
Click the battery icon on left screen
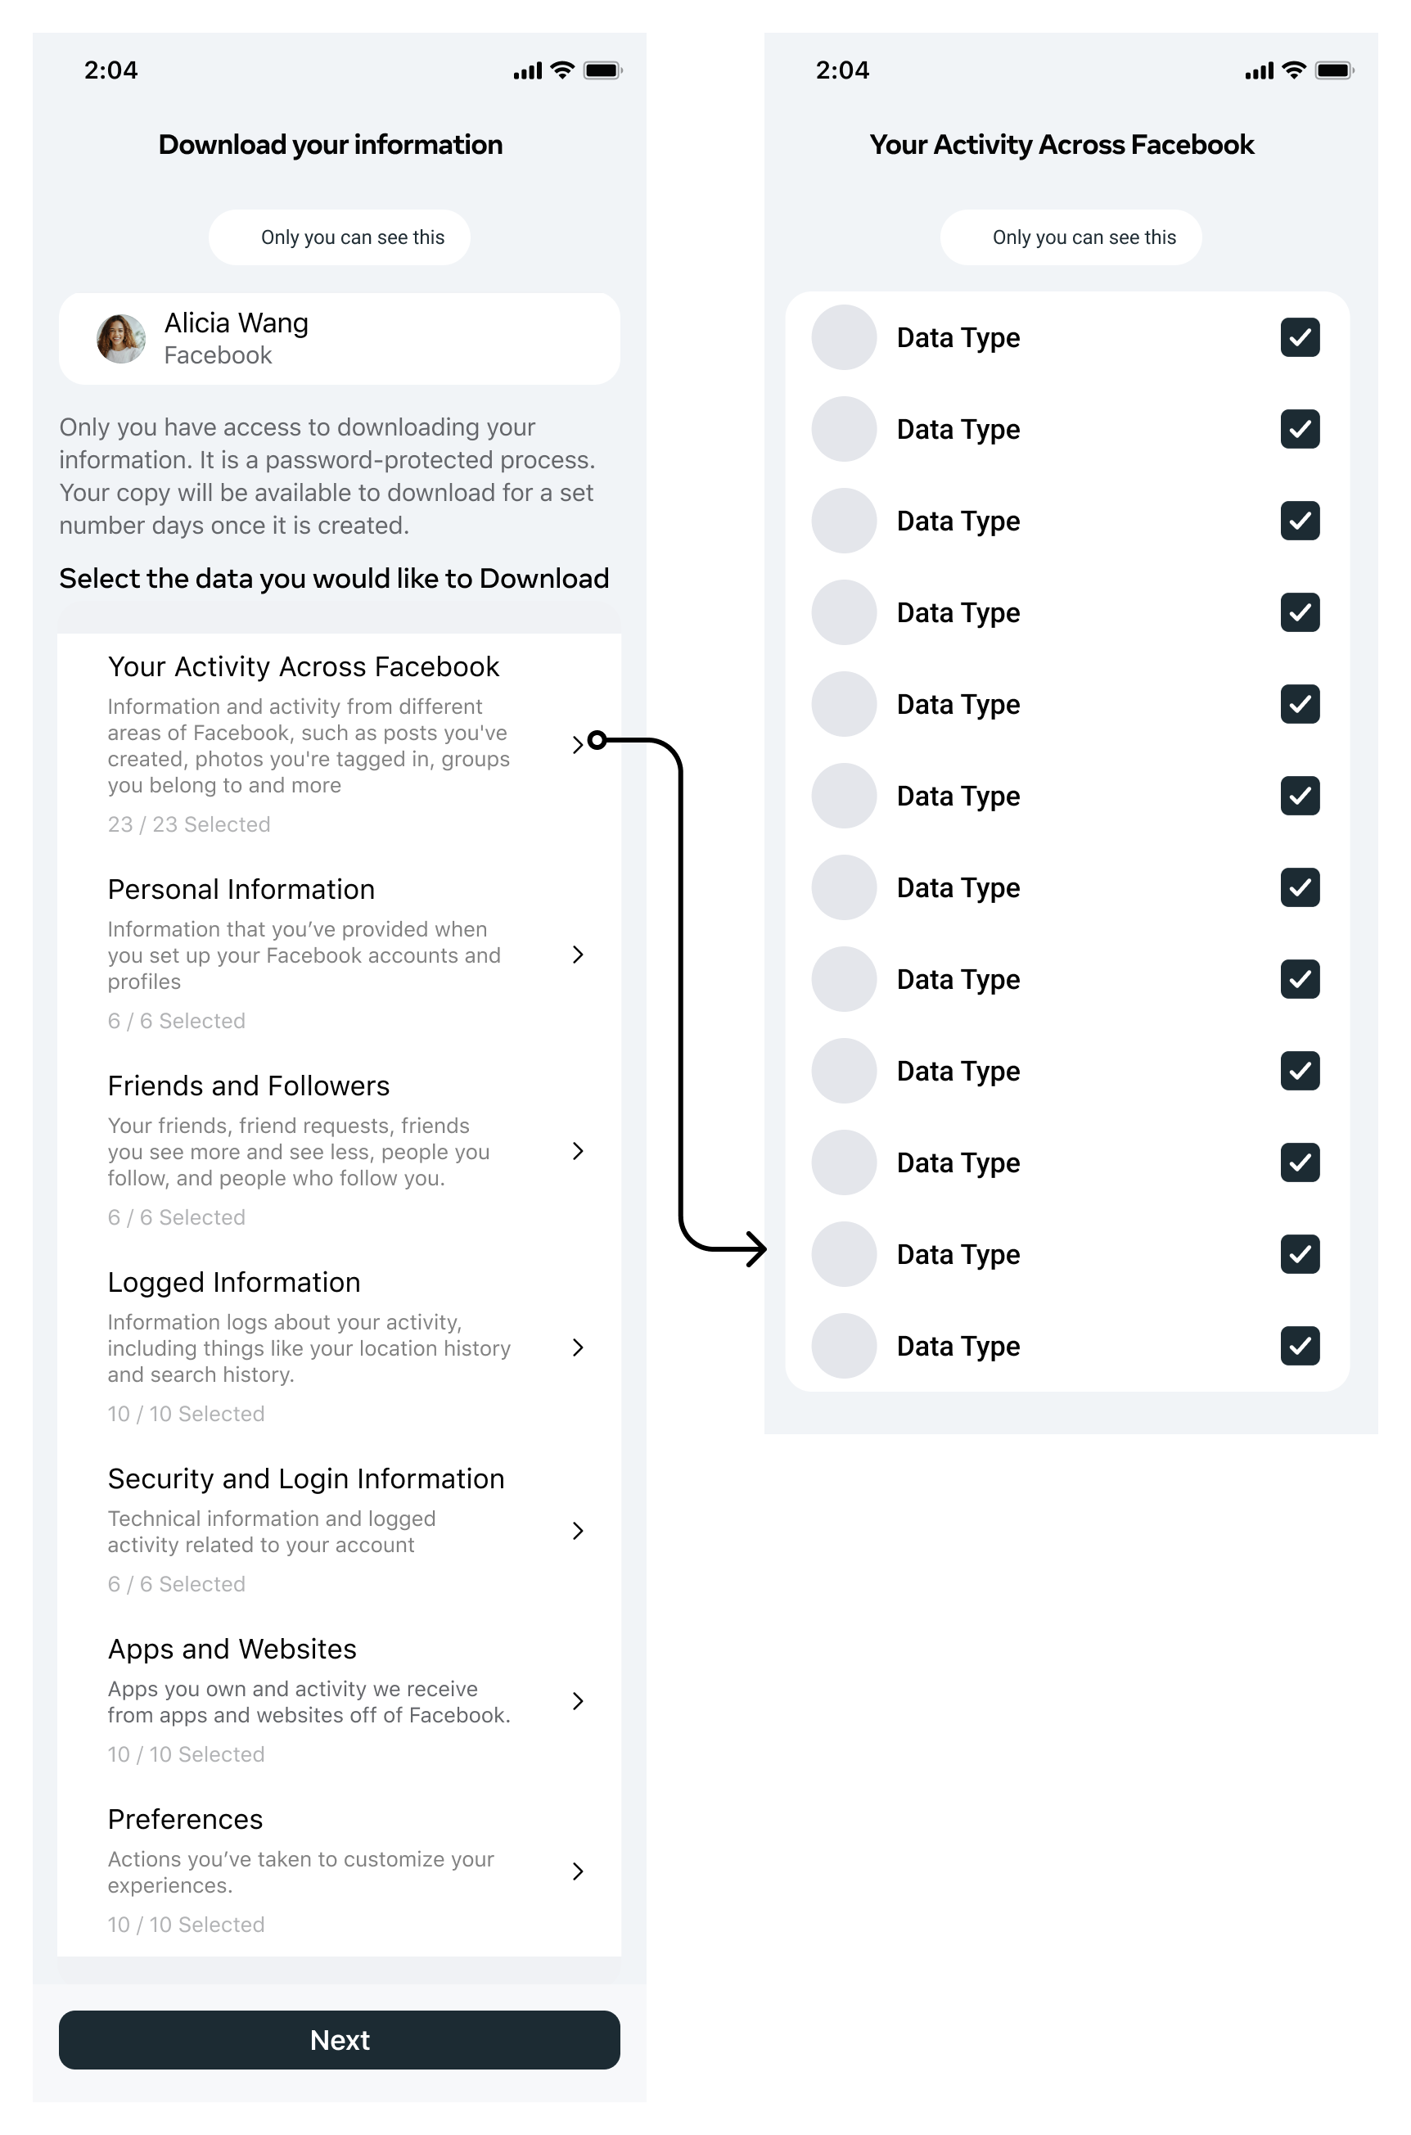coord(602,70)
